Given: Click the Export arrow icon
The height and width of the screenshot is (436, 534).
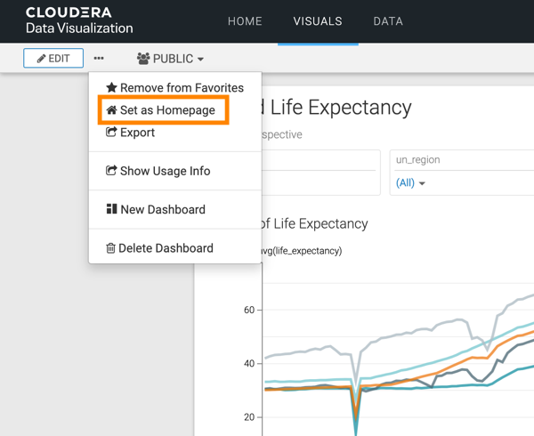Looking at the screenshot, I should pyautogui.click(x=111, y=133).
